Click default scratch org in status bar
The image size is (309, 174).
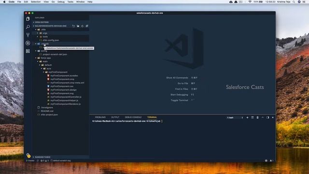pyautogui.click(x=60, y=160)
